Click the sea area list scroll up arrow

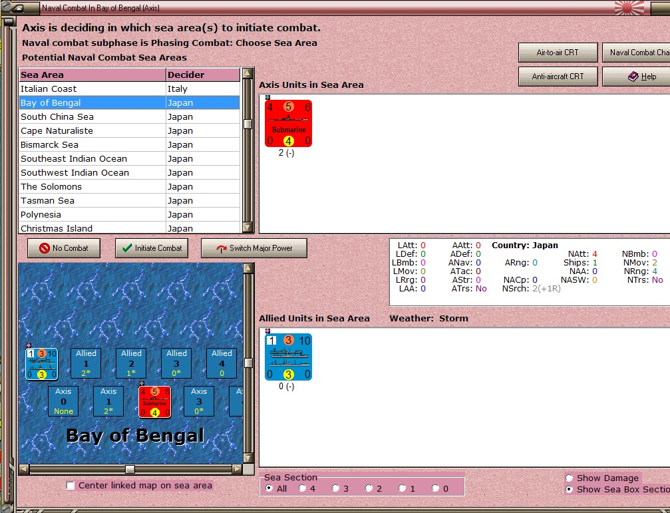[248, 73]
